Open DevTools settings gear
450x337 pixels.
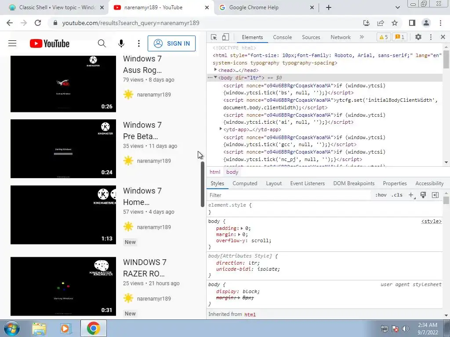[418, 37]
